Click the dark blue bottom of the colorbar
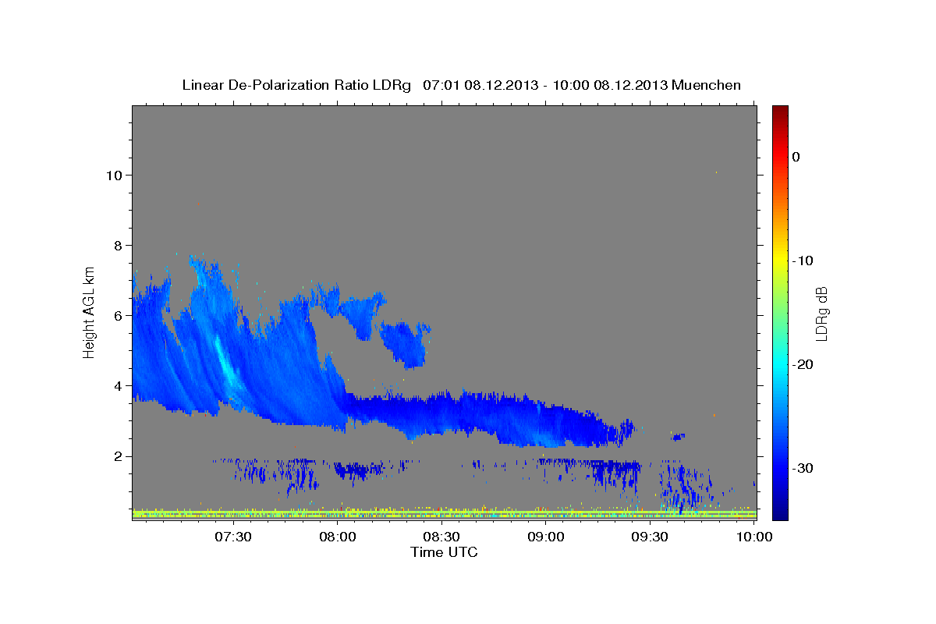Viewport: 936px width, 624px height. click(x=780, y=511)
